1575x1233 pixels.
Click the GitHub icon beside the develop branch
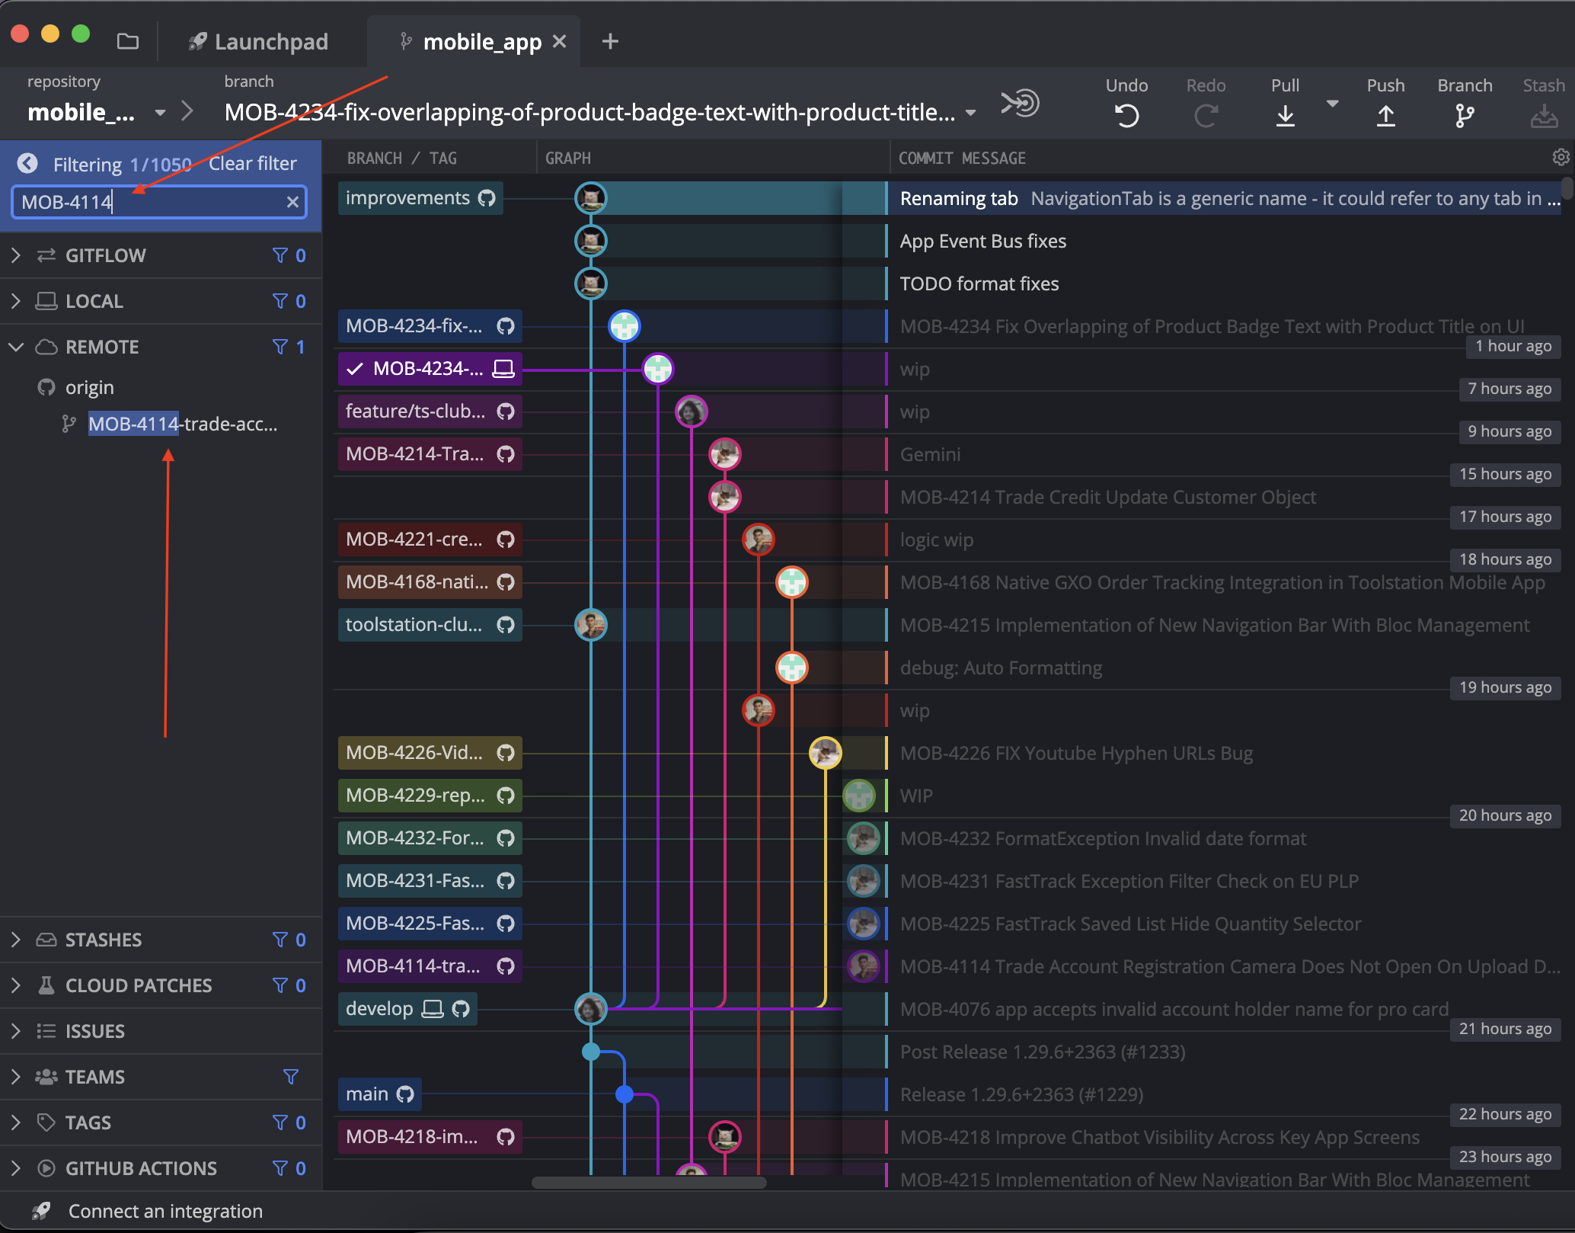click(461, 1007)
